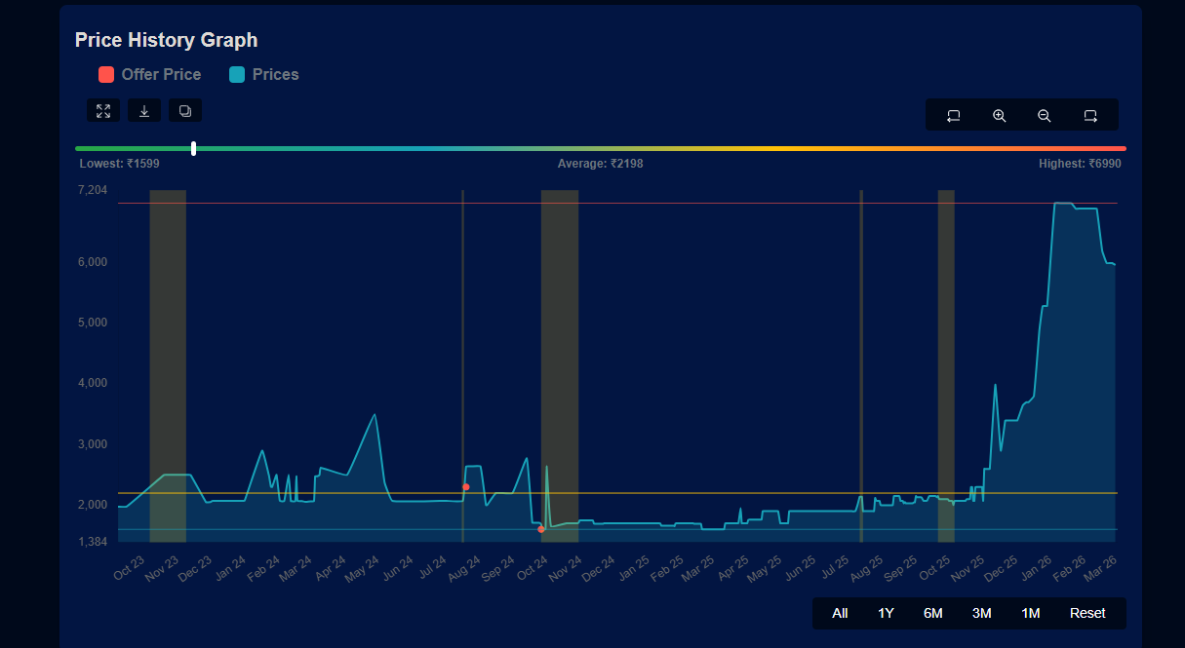Select the 1M range button
1185x648 pixels.
coord(1029,613)
